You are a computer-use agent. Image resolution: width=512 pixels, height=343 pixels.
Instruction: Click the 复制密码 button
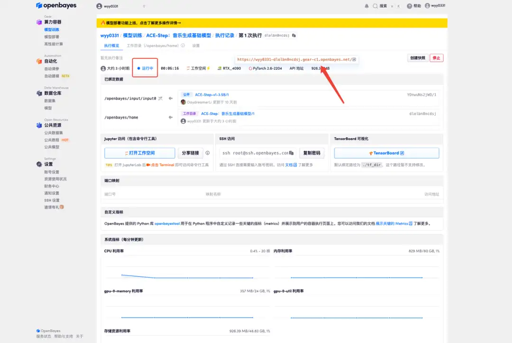[312, 153]
